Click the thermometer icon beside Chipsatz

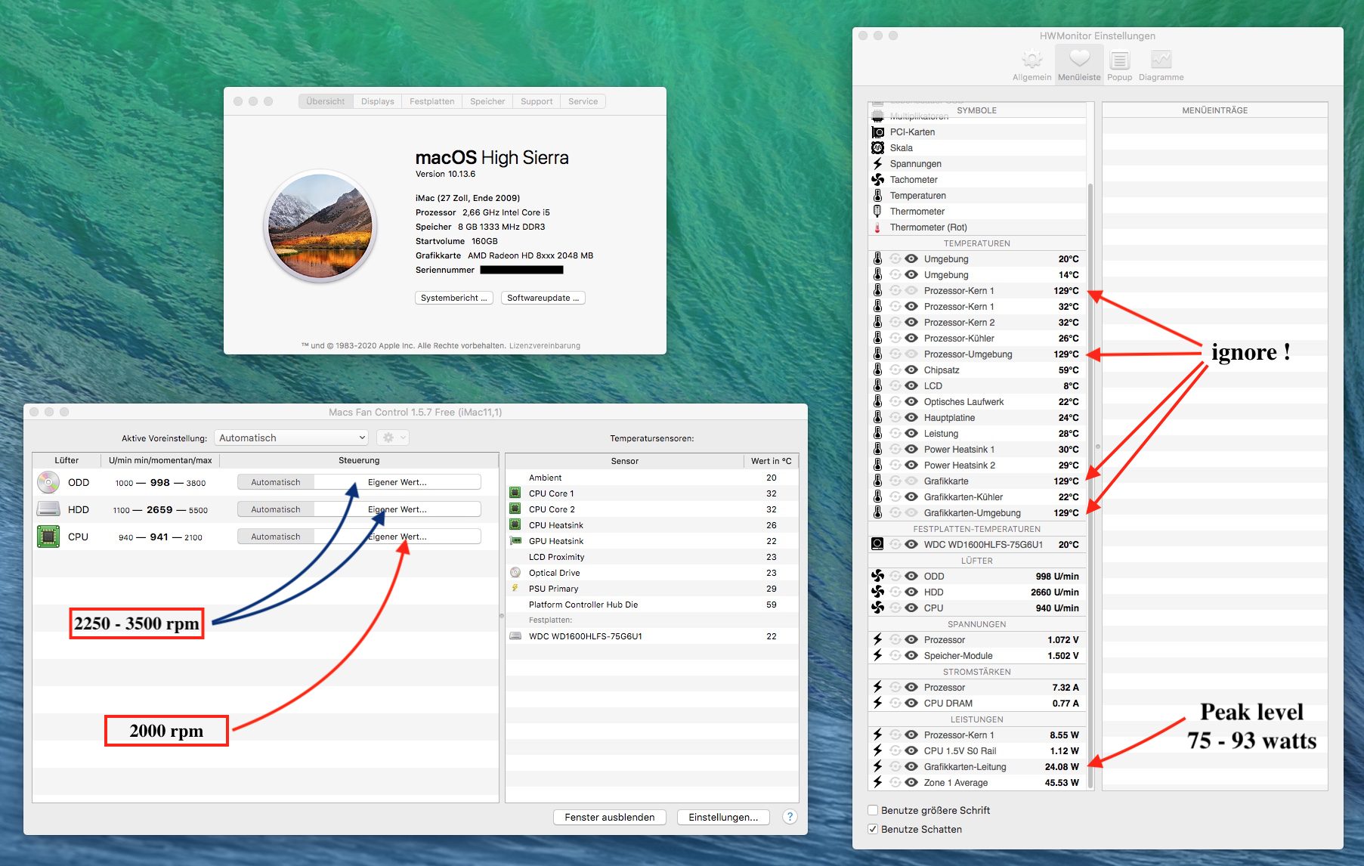[x=877, y=370]
